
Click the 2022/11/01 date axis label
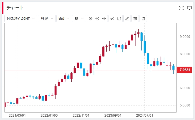81,115
